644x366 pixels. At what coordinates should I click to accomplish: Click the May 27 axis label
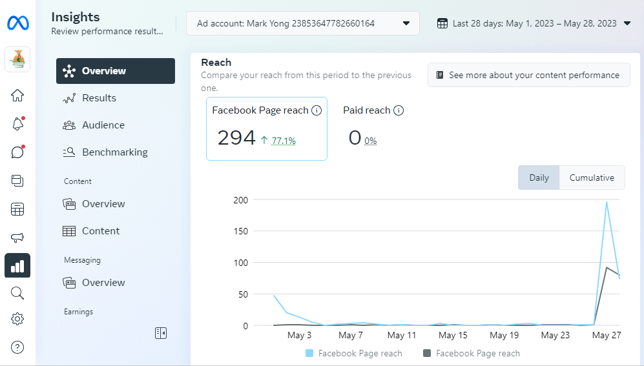click(x=607, y=335)
